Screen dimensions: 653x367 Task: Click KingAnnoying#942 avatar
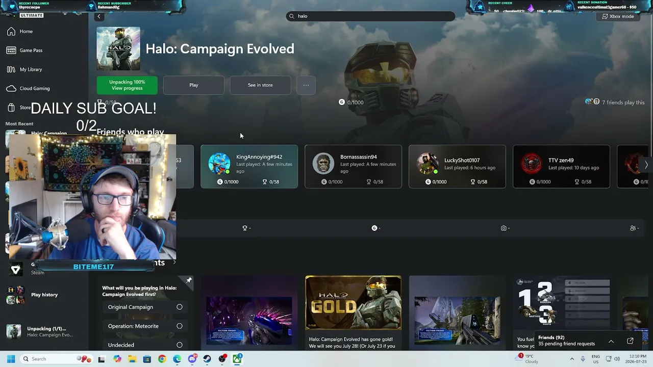[x=219, y=164]
